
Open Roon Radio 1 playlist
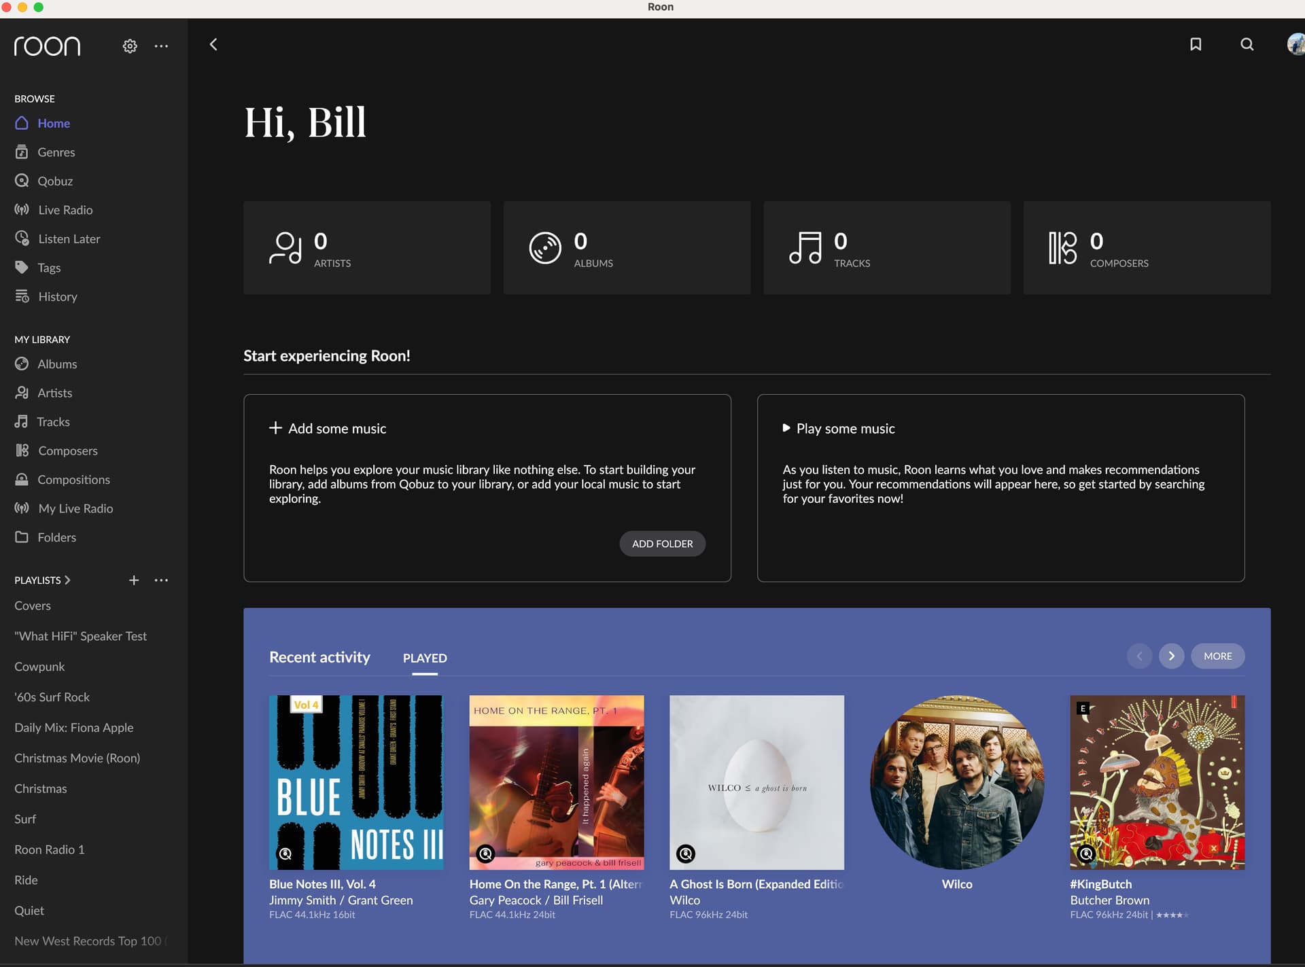[49, 849]
